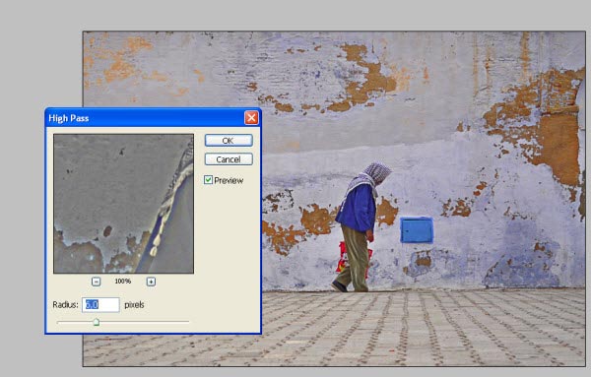591x377 pixels.
Task: Zoom out the High Pass preview
Action: tap(97, 282)
